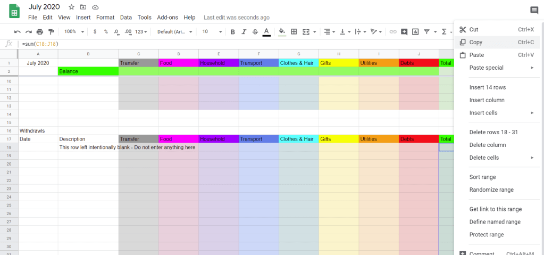This screenshot has height=255, width=544.
Task: Open the zoom 100% dropdown
Action: pos(73,32)
